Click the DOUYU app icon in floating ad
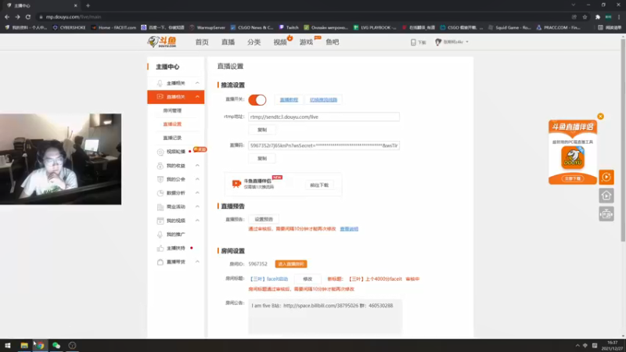The image size is (626, 352). (x=573, y=157)
